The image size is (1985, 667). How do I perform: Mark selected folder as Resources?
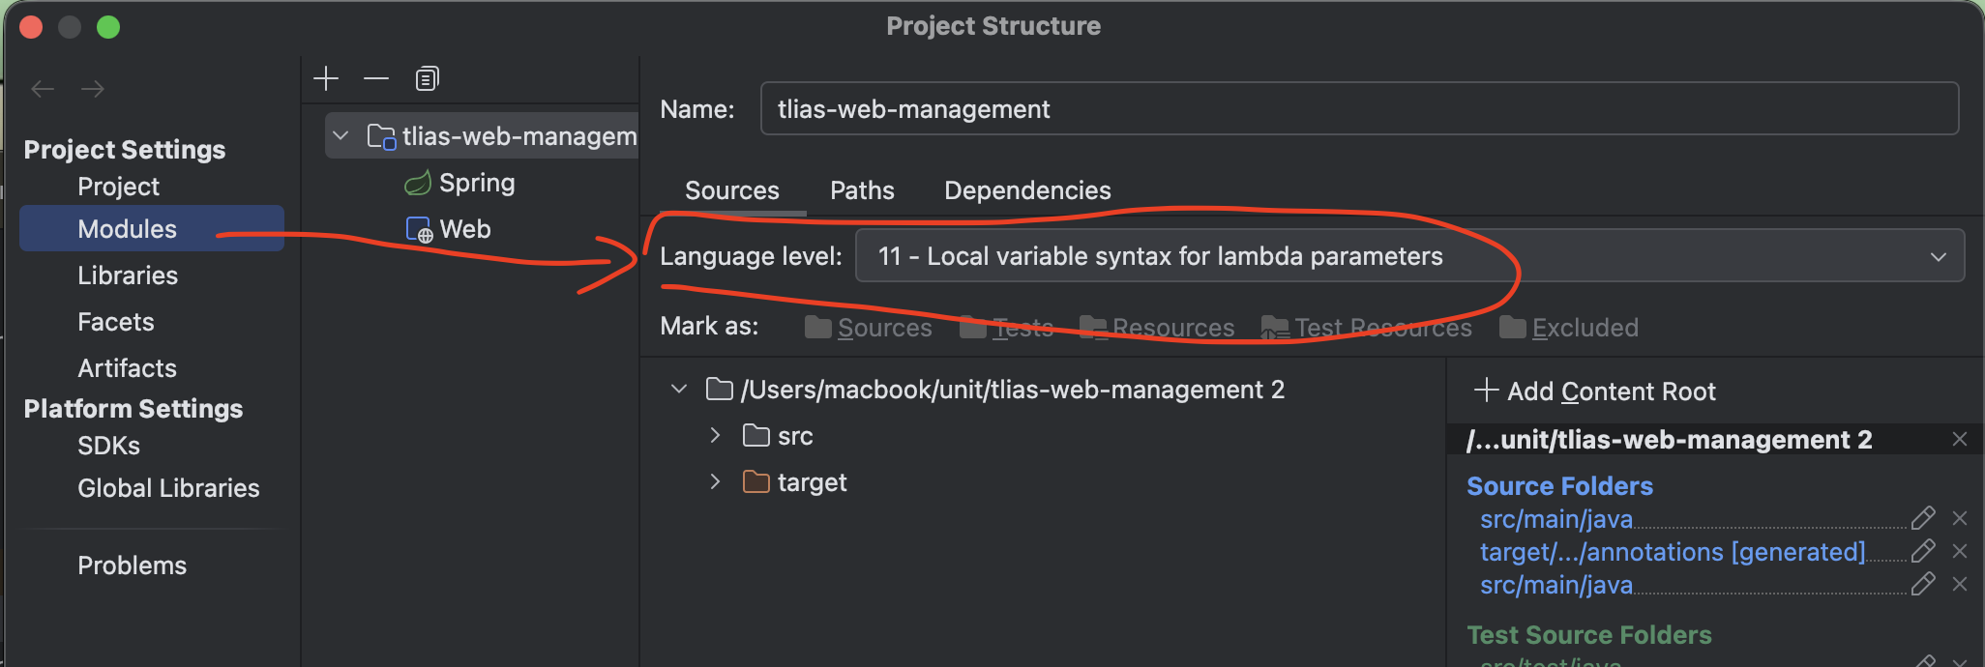click(x=1157, y=328)
